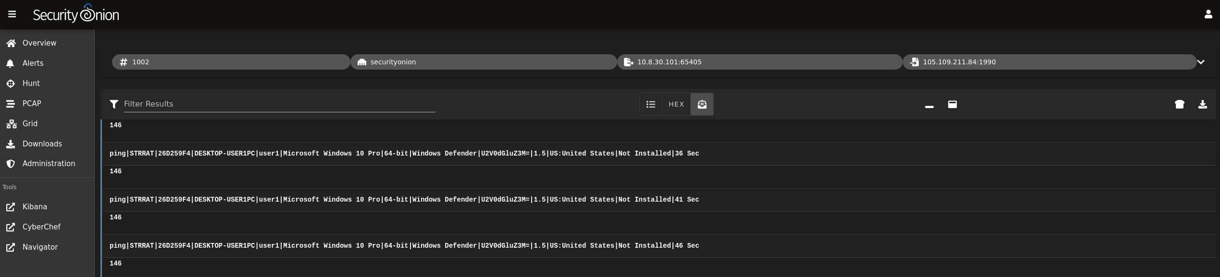Launch the Kibana tool link
1220x277 pixels.
click(47, 207)
